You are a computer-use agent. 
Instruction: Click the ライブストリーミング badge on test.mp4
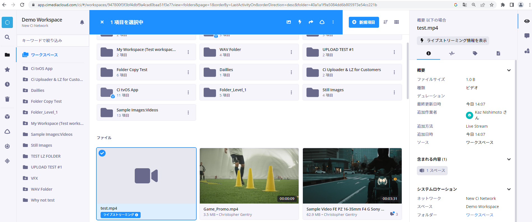(x=120, y=215)
